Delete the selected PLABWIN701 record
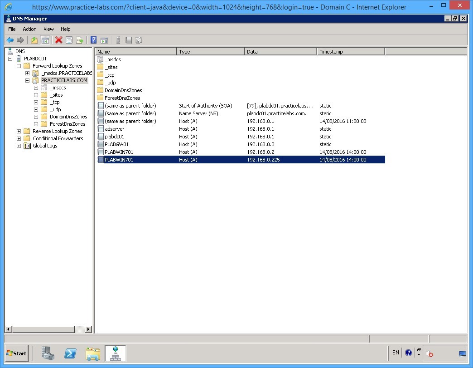The height and width of the screenshot is (368, 473). [58, 40]
